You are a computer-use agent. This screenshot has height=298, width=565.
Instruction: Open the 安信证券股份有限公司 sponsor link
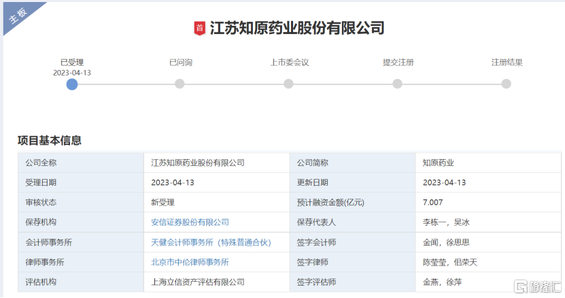tap(190, 222)
